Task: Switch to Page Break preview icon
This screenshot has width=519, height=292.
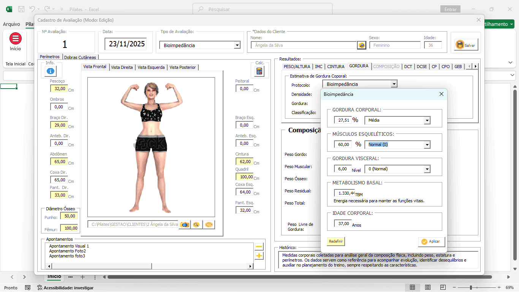Action: pos(443,287)
